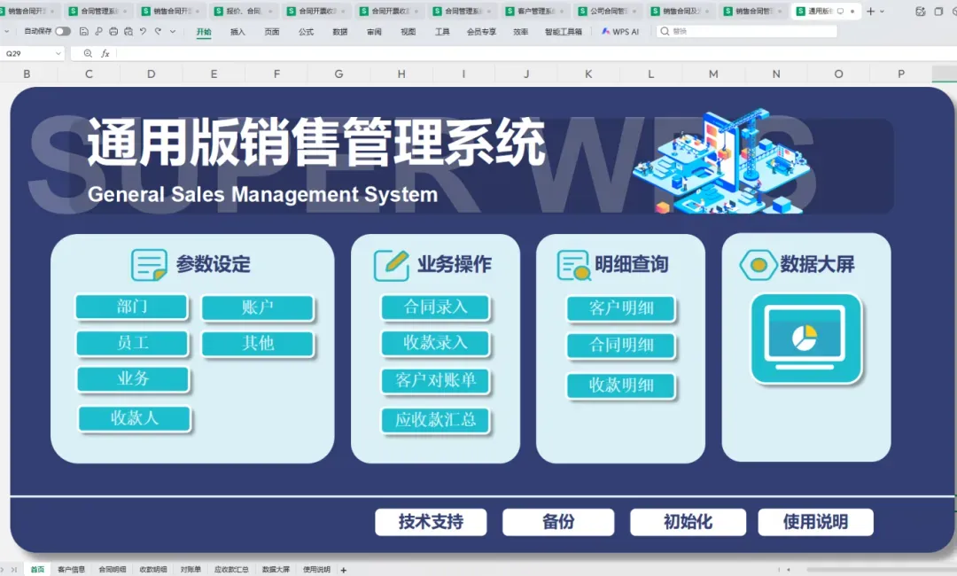Click the Undo arrow icon

coord(143,31)
